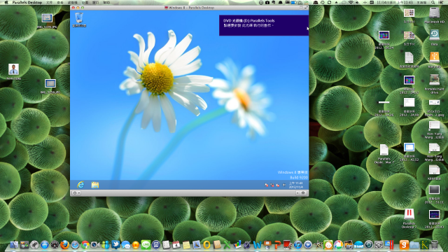Viewport: 448px width, 252px height.
Task: Click the Wi-Fi status icon in the menu bar
Action: tap(351, 2)
